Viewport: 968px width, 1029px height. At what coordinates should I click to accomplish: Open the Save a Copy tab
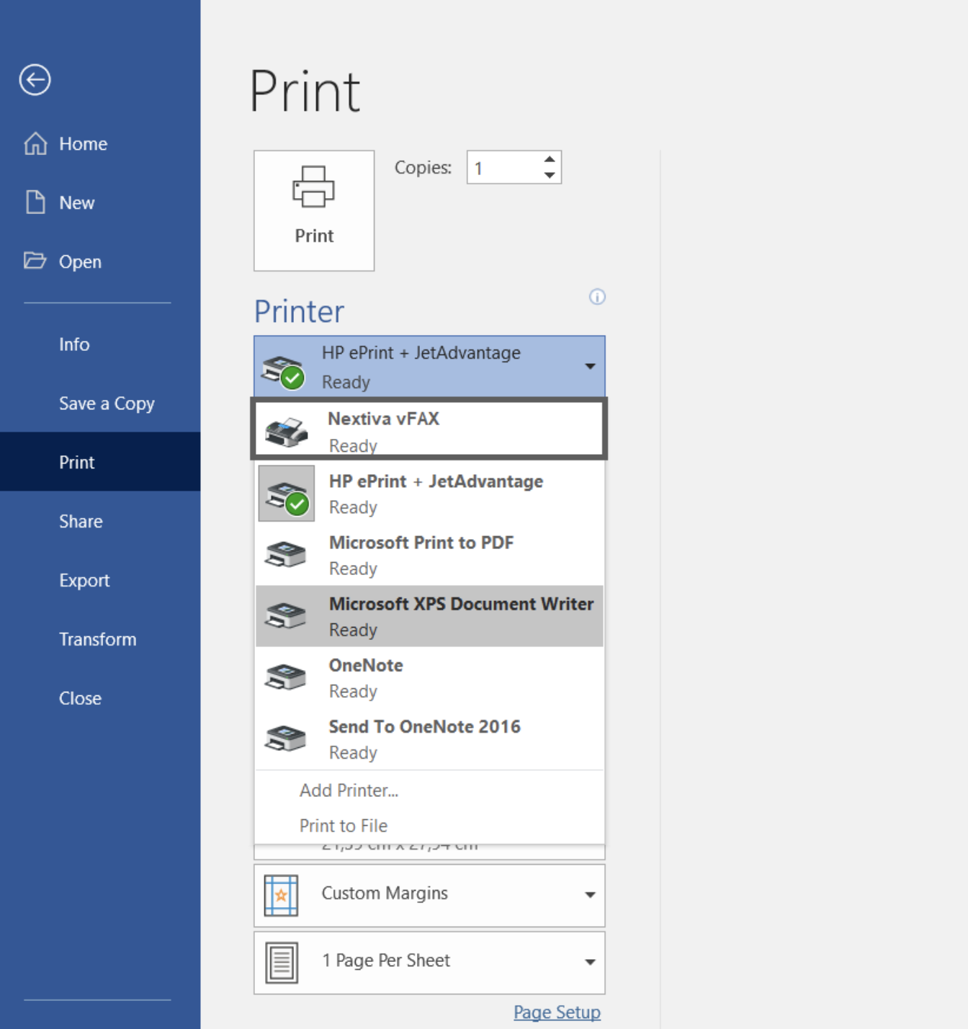100,404
